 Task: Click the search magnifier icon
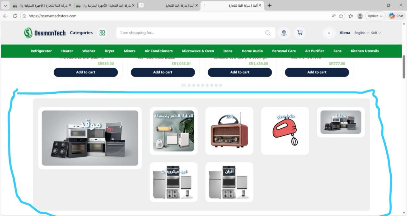point(268,33)
